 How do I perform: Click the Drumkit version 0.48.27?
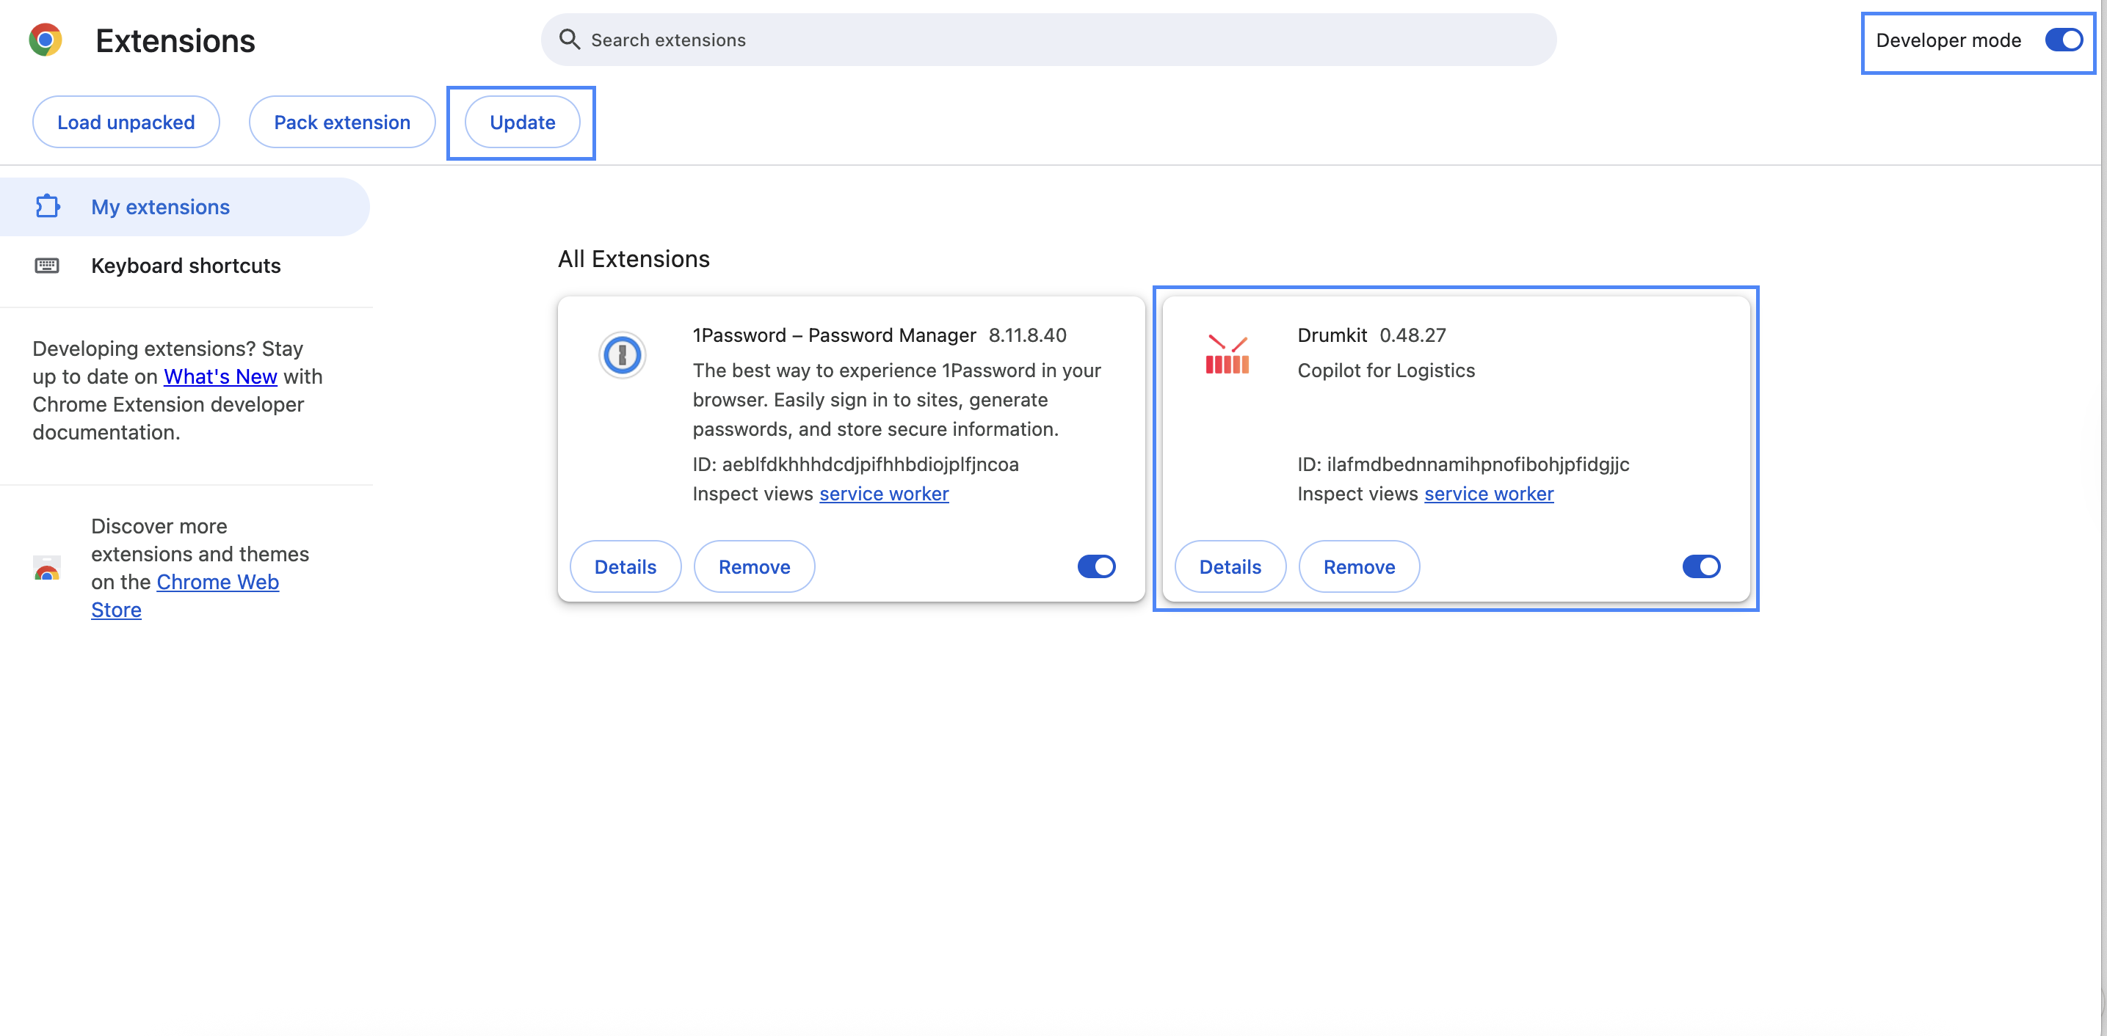pos(1412,335)
